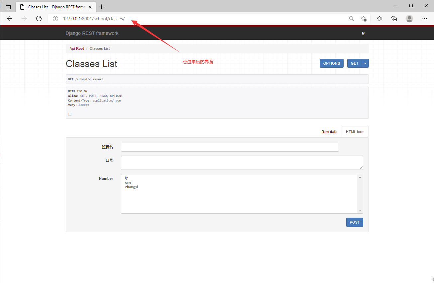
Task: Click the site information icon
Action: pyautogui.click(x=55, y=19)
